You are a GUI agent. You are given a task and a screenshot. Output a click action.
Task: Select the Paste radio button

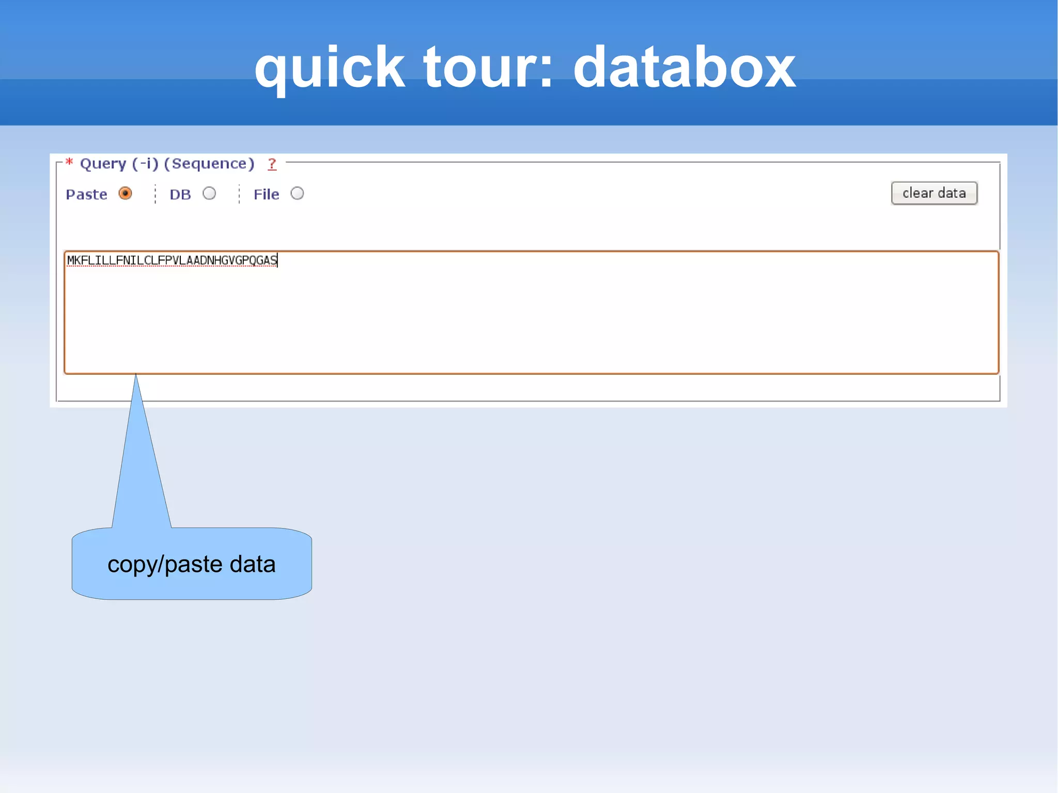[x=125, y=193]
